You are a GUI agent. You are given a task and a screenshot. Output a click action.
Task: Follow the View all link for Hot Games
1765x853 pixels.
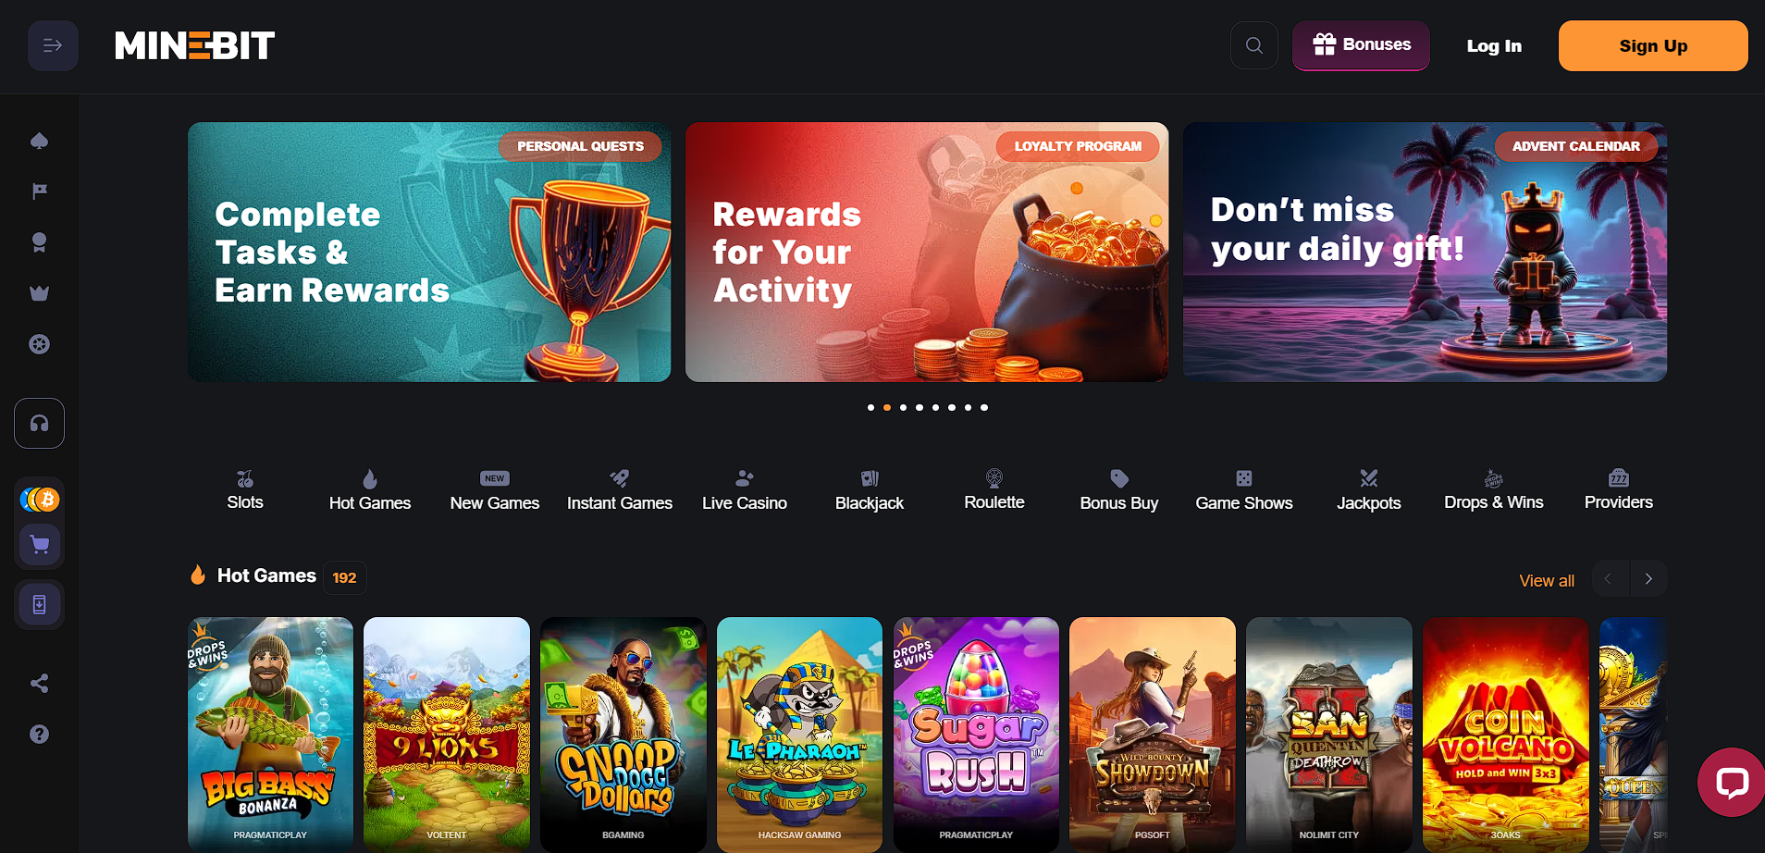[x=1547, y=580]
